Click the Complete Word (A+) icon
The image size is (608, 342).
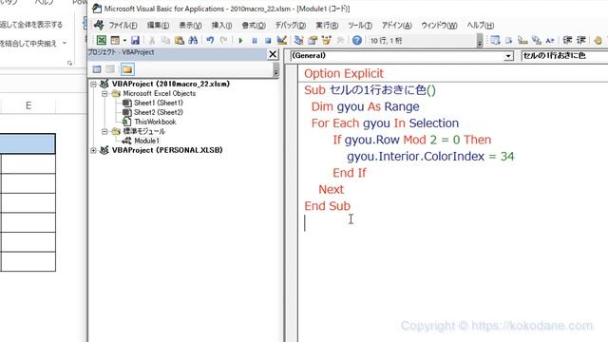[550, 40]
